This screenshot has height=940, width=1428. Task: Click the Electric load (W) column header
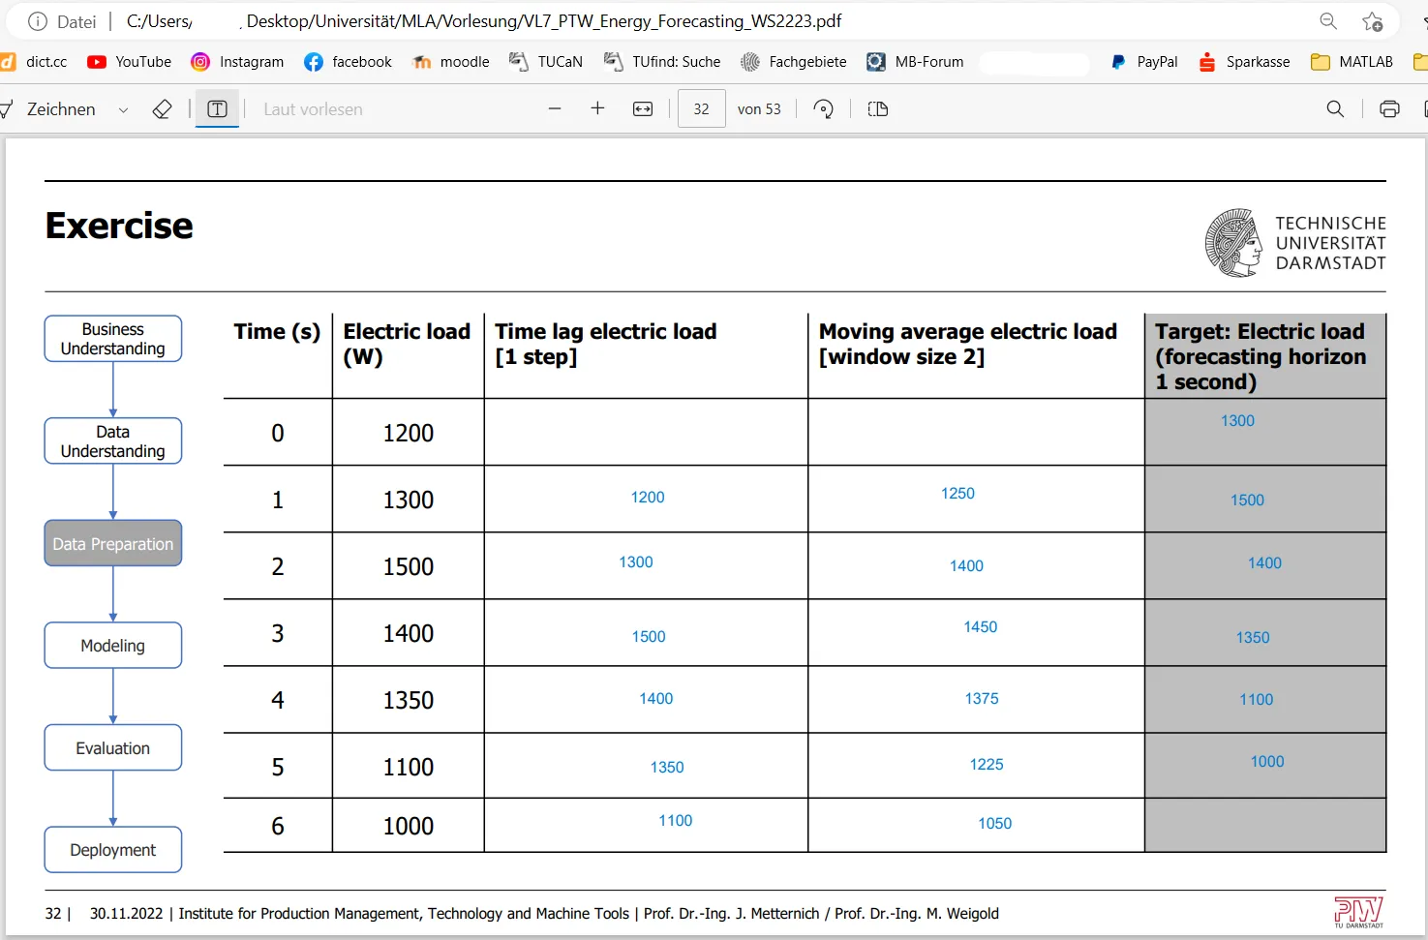pyautogui.click(x=407, y=344)
